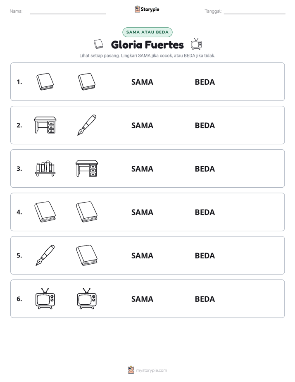Click the fountain pen icon in row 2
Screen dimensions: 295x382
point(87,125)
